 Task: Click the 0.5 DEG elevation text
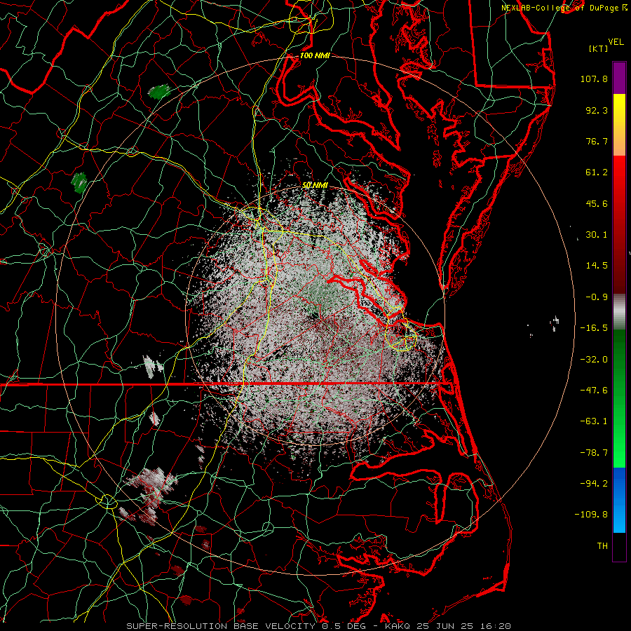pyautogui.click(x=344, y=626)
